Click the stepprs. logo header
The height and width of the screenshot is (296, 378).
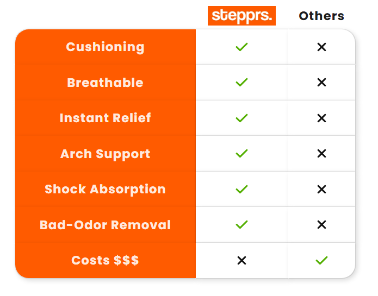tap(241, 15)
